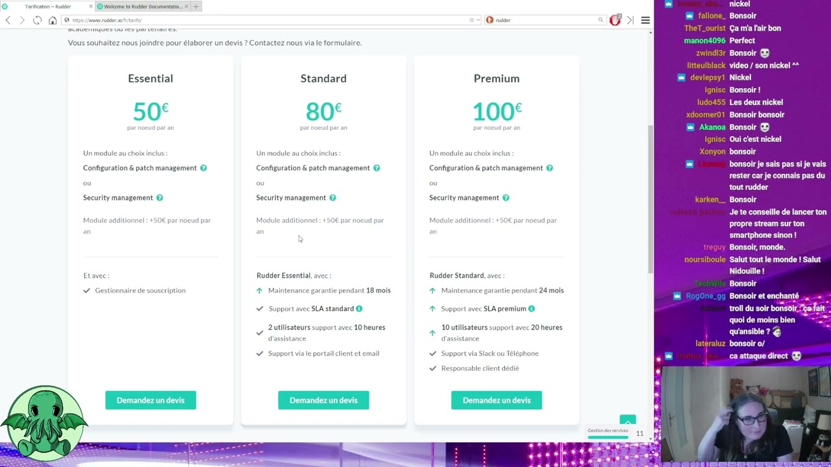This screenshot has width=831, height=467.
Task: Click Support via Slack ou Téléphone
Action: (x=490, y=353)
